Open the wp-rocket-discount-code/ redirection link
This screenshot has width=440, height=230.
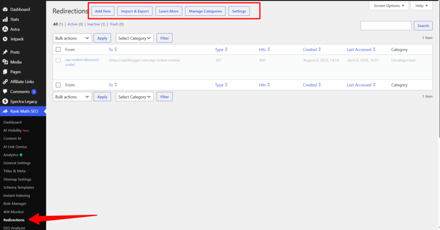[x=82, y=62]
